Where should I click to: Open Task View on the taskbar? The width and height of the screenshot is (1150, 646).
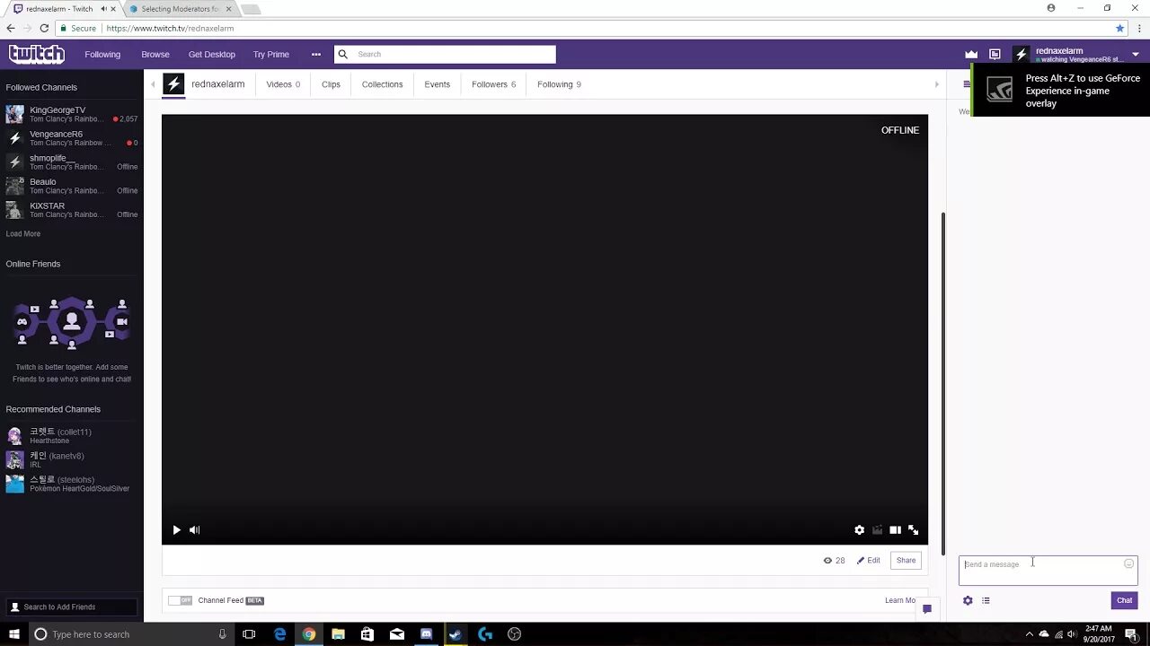pos(249,634)
